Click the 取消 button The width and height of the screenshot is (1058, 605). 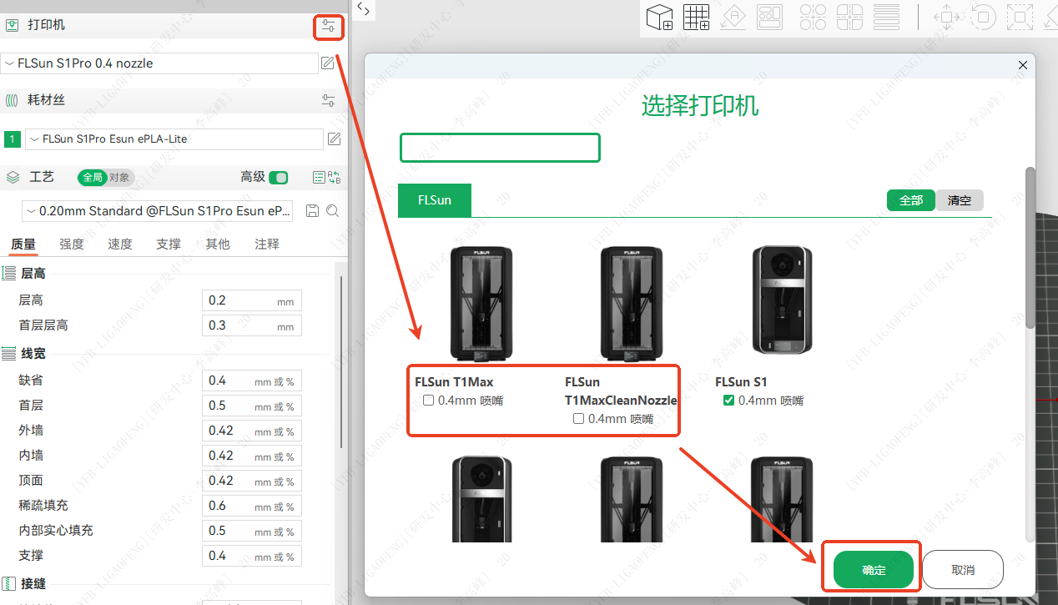(x=963, y=571)
